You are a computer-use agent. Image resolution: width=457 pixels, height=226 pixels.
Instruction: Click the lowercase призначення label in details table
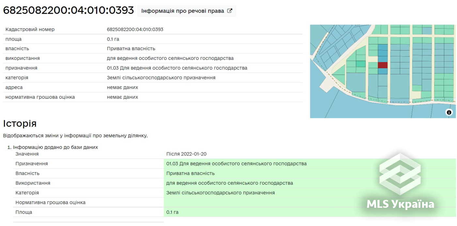click(x=21, y=68)
